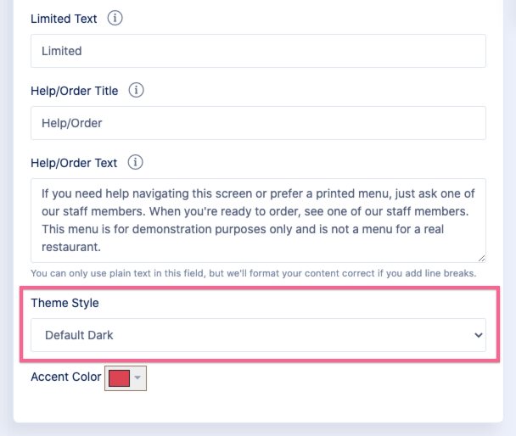The height and width of the screenshot is (436, 516).
Task: Focus the Help/Order Text textarea
Action: coord(258,220)
